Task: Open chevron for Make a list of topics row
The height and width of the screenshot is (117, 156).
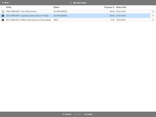Action: 153,20
